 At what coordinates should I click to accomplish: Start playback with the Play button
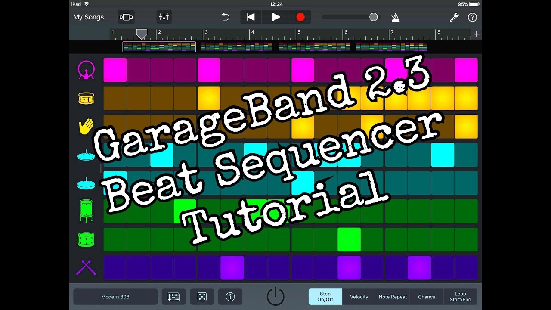coord(276,17)
